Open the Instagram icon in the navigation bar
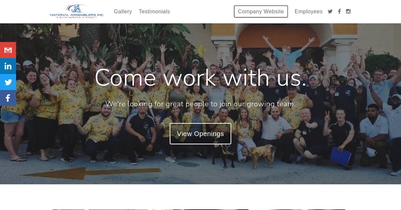The height and width of the screenshot is (210, 401). pos(348,12)
